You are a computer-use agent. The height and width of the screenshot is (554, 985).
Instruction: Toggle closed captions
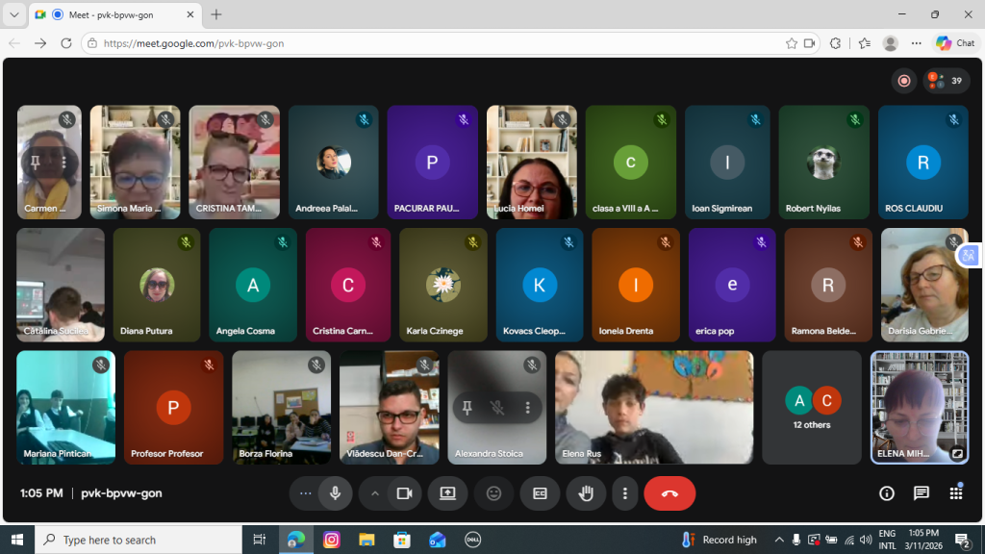coord(540,493)
